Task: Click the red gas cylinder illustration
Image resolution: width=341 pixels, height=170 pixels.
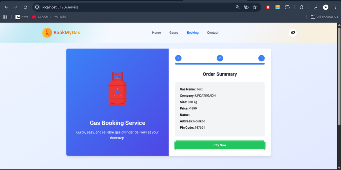Action: point(118,89)
